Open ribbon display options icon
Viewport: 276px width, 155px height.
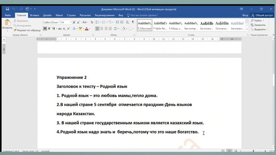click(241, 9)
